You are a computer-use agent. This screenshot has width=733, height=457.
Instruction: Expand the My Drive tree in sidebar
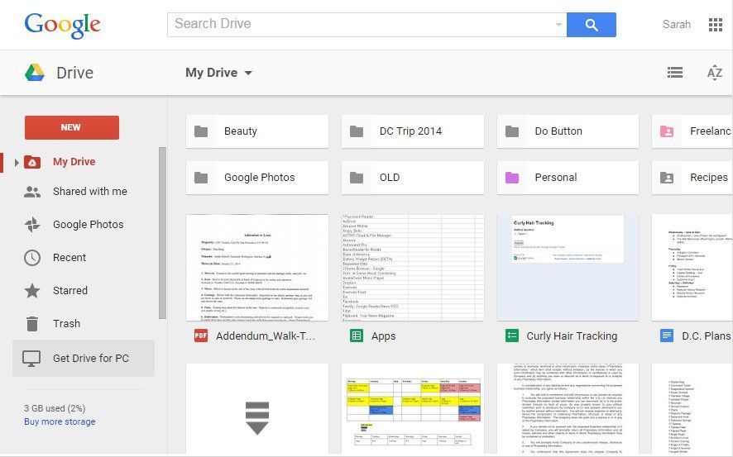click(x=17, y=163)
